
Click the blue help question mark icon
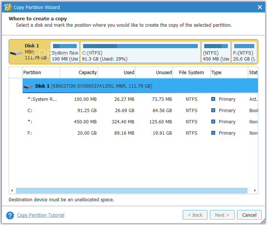[x=10, y=216]
